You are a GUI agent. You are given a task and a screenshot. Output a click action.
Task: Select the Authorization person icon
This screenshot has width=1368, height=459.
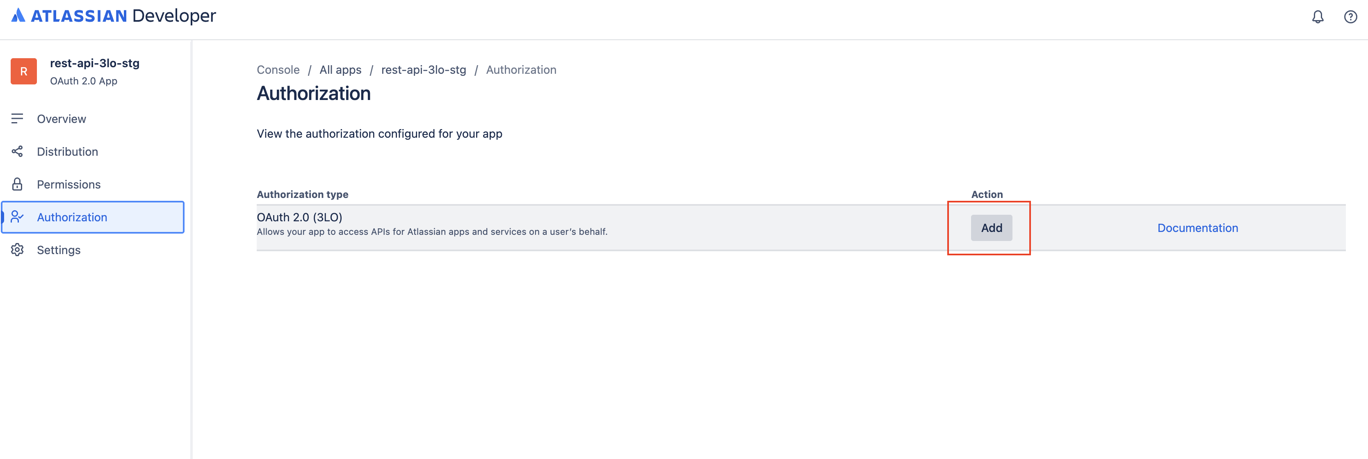(x=18, y=217)
